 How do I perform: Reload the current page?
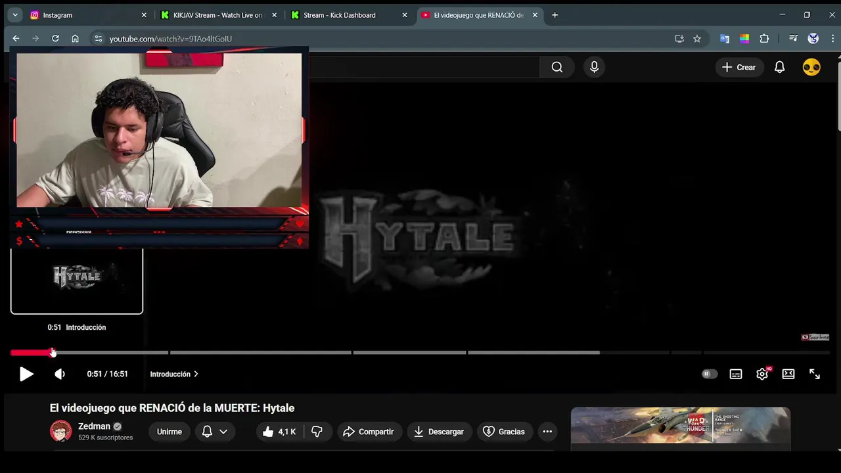[55, 39]
